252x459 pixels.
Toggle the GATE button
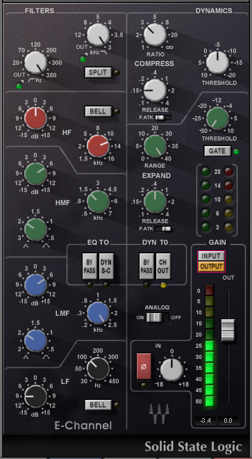(x=217, y=151)
